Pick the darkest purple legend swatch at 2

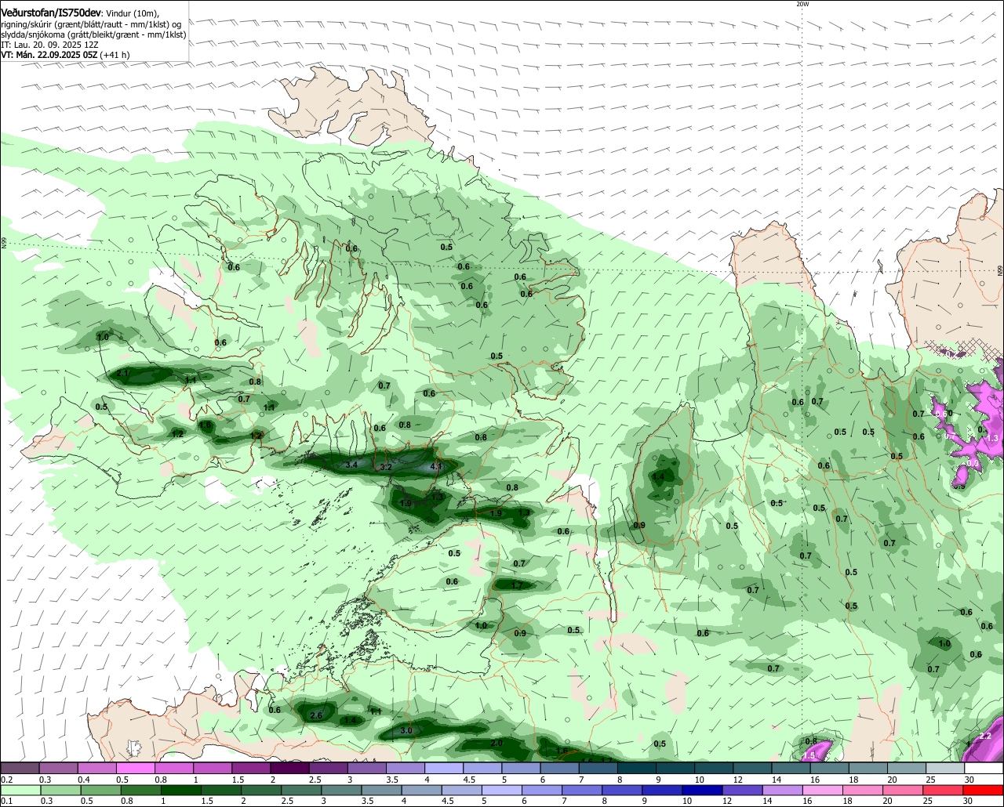tap(289, 768)
